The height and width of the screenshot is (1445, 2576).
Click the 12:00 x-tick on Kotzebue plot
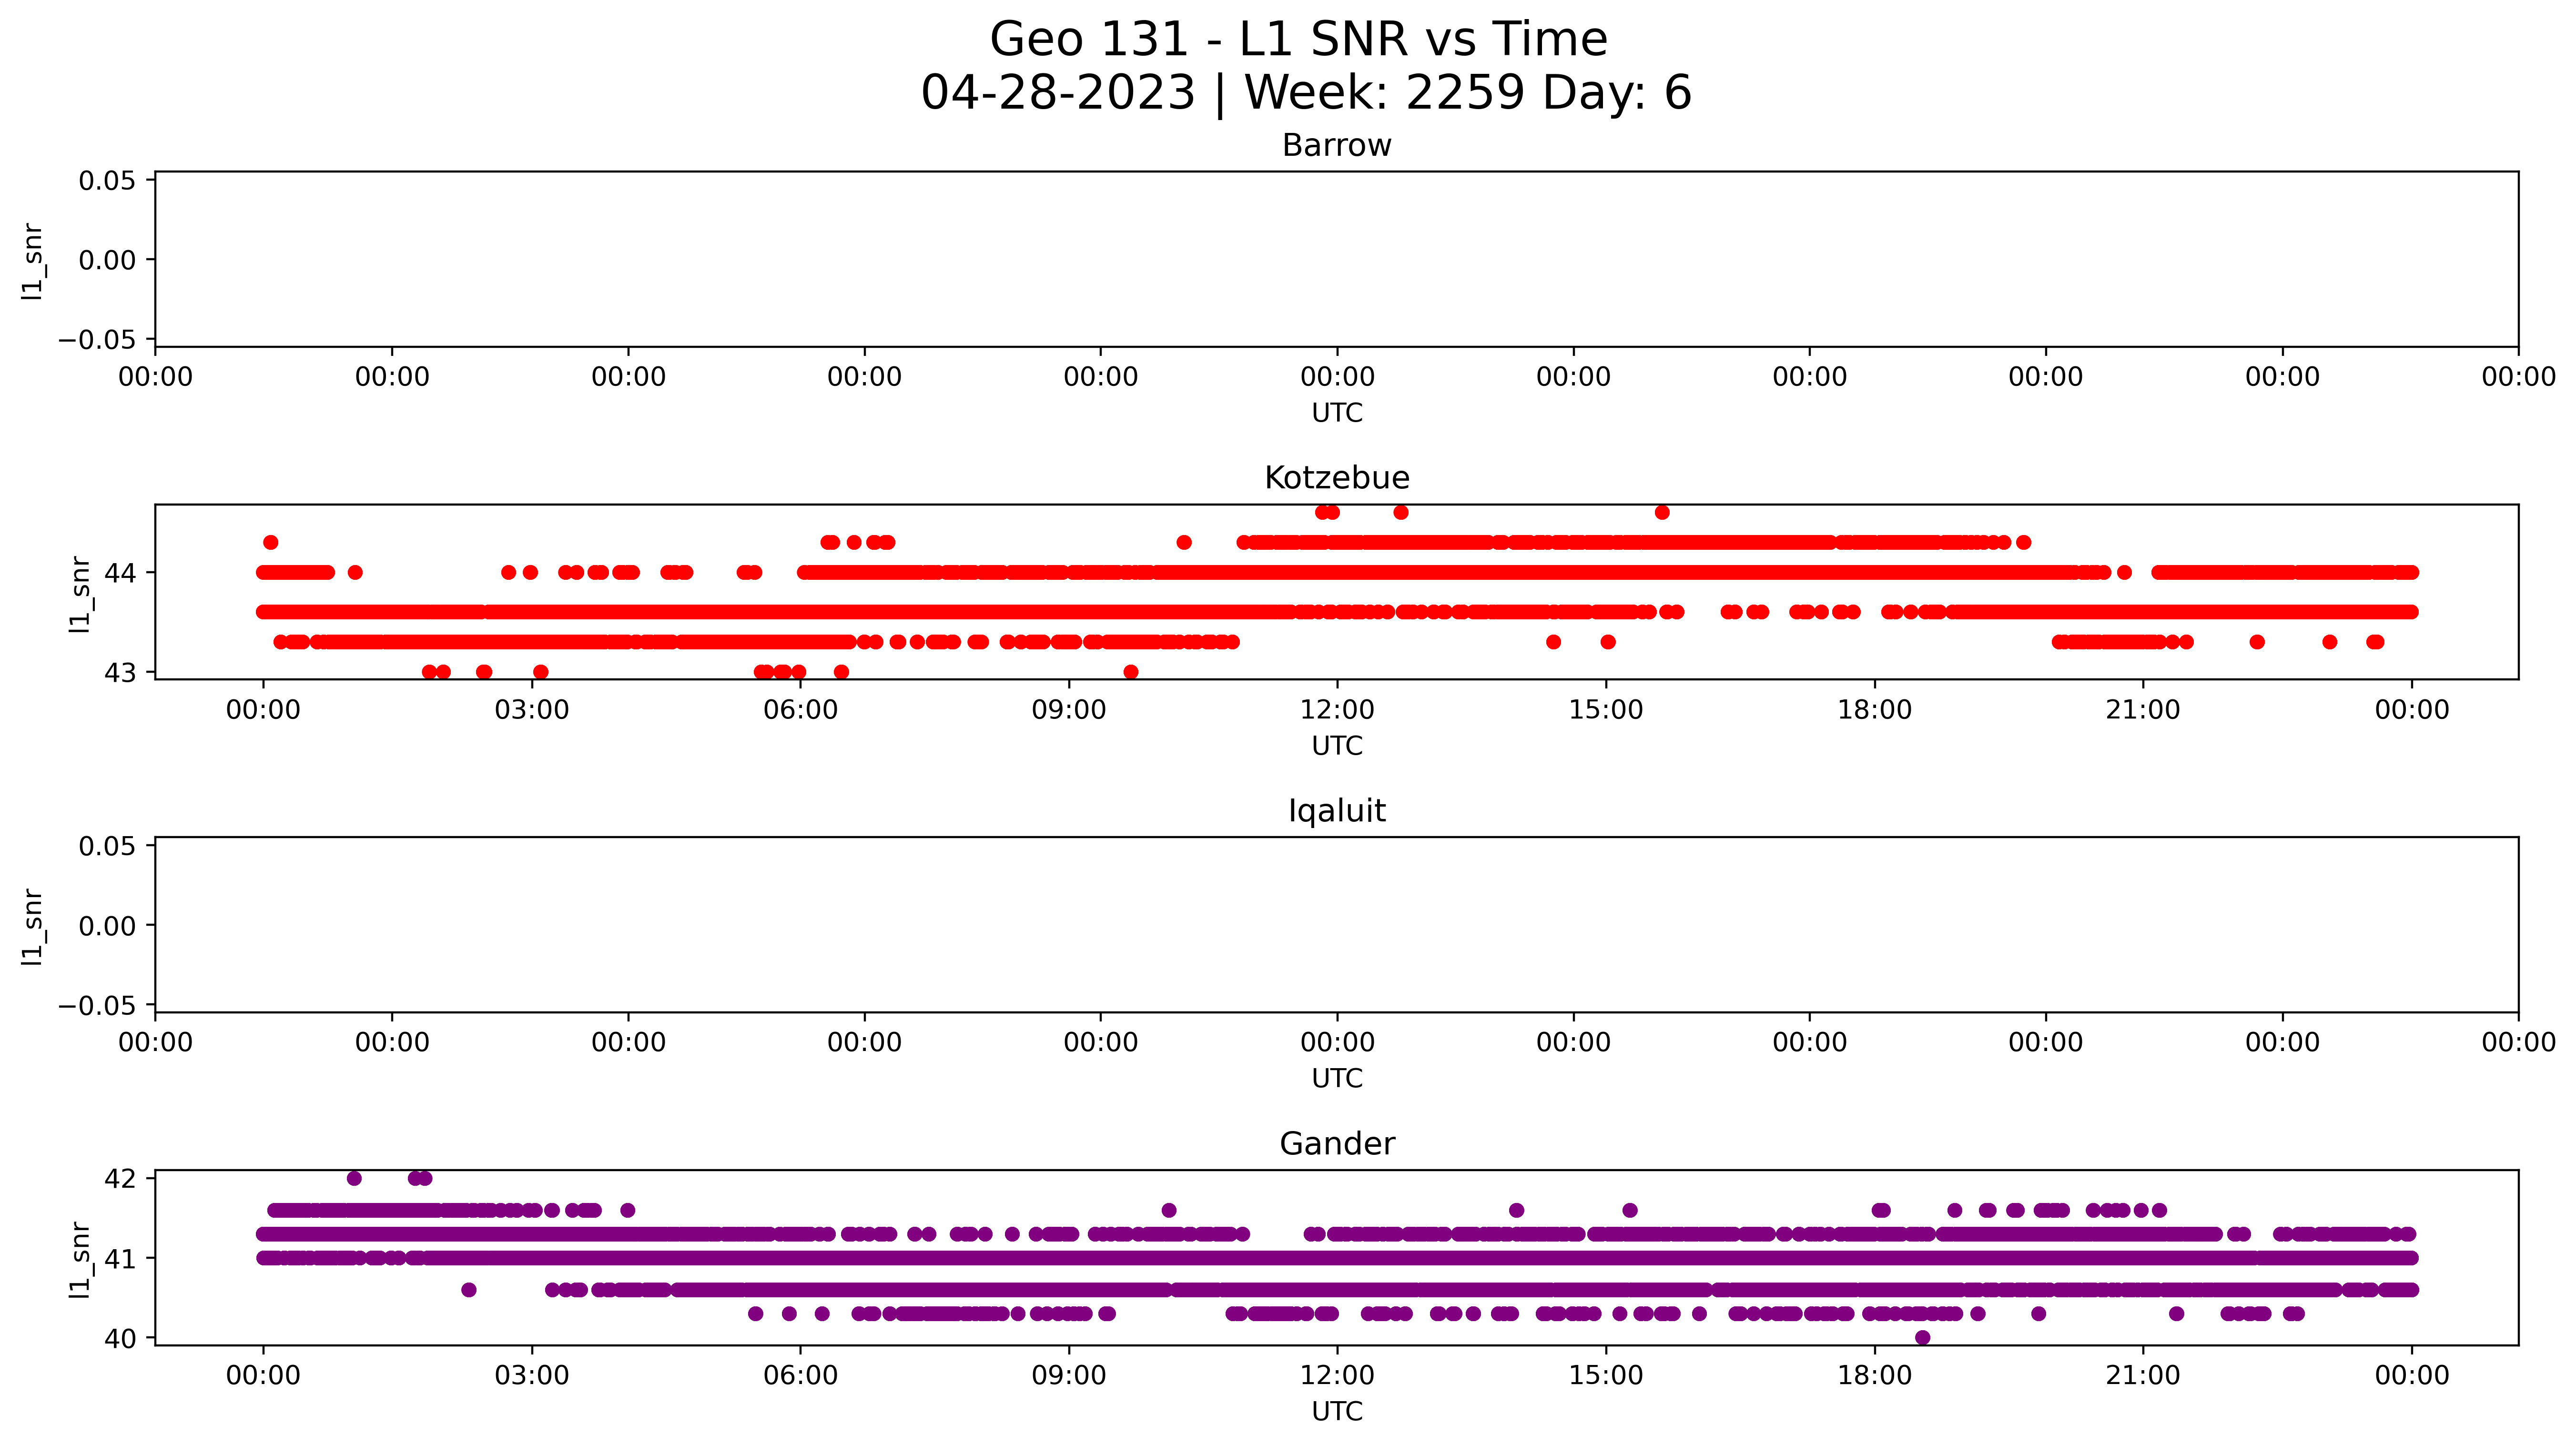click(1337, 710)
